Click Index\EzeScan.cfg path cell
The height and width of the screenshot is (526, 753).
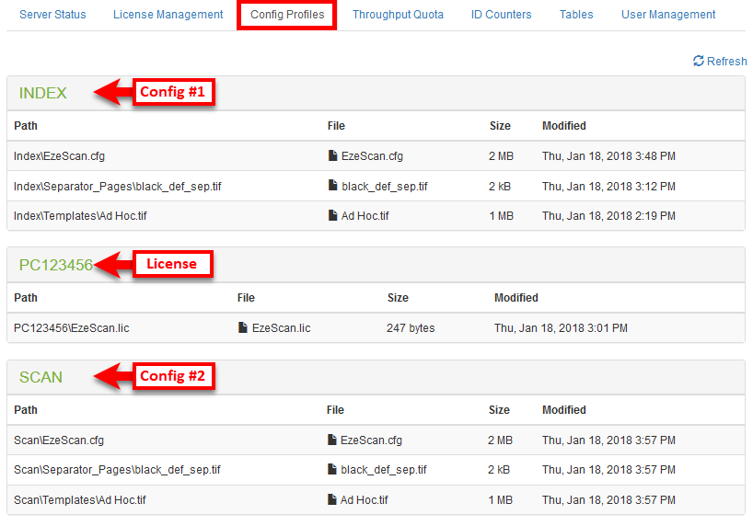(x=59, y=156)
